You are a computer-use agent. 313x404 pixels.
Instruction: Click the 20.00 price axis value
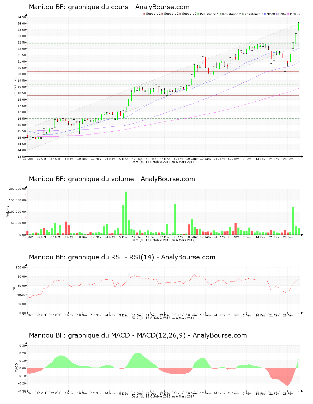pos(22,74)
